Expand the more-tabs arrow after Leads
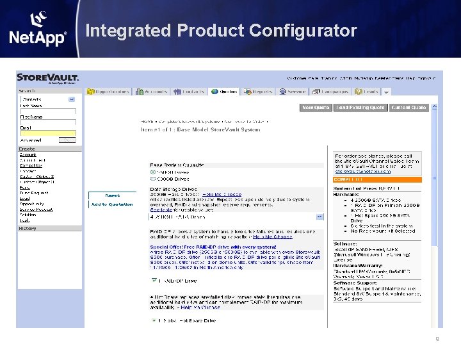 click(x=386, y=92)
